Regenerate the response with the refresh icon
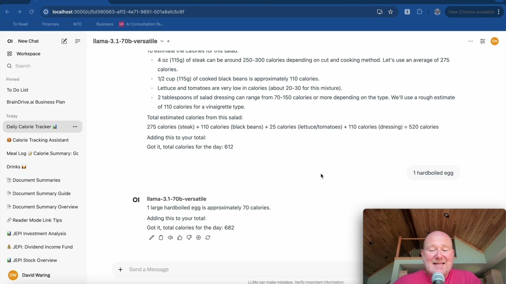The image size is (506, 284). (x=208, y=237)
